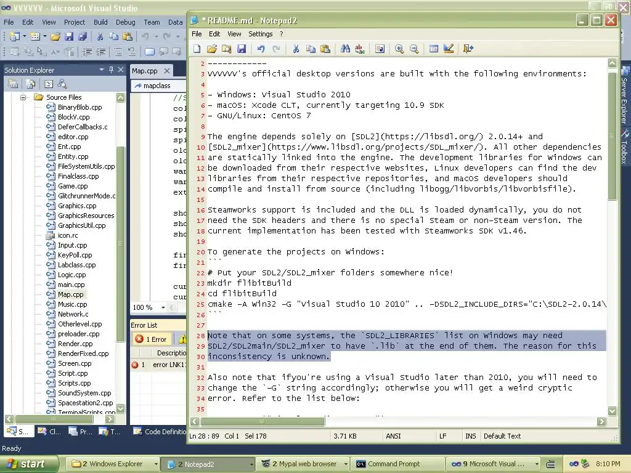The height and width of the screenshot is (473, 631).
Task: Click Visual Studio Open File folder icon
Action: tap(55, 36)
